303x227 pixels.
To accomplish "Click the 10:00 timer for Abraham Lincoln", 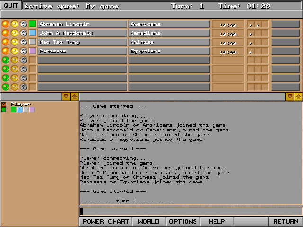I will (228, 25).
